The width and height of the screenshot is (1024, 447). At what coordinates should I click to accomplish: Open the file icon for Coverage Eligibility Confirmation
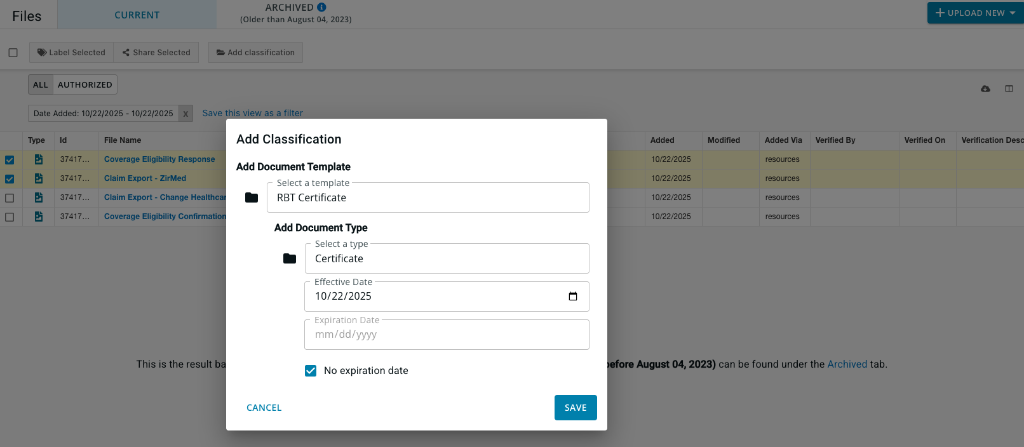[x=39, y=217]
